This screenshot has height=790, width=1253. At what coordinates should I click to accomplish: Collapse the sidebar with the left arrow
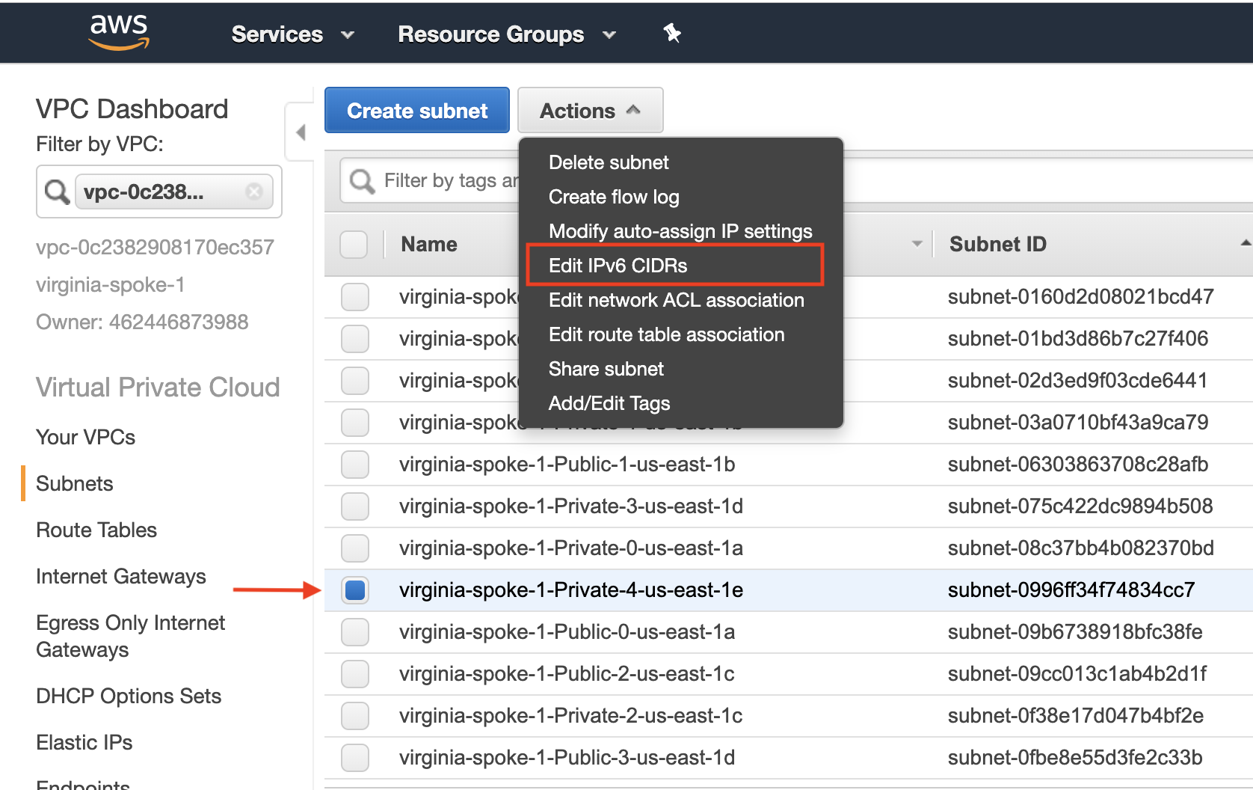(x=301, y=132)
